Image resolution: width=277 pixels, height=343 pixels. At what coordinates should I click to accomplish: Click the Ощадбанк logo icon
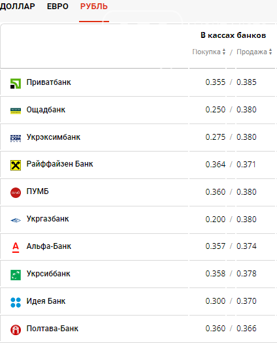(x=16, y=111)
